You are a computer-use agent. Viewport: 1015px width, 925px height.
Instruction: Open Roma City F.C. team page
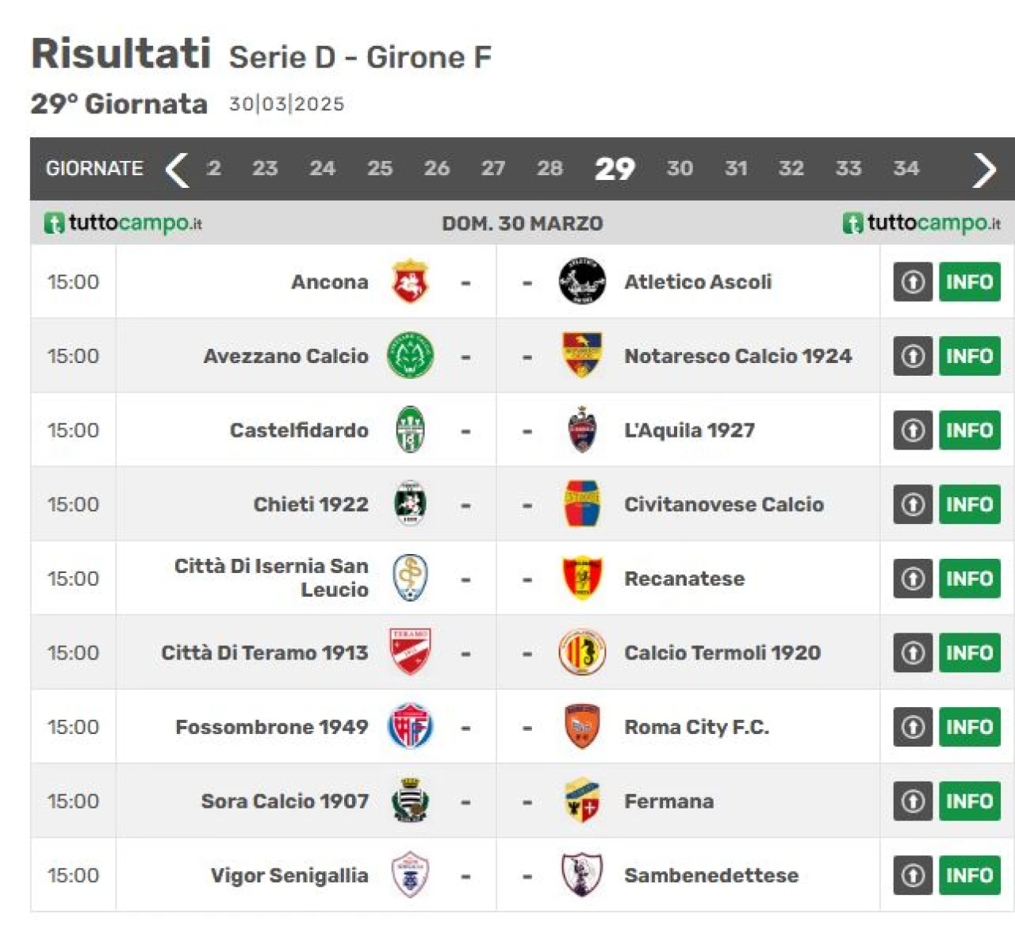696,727
